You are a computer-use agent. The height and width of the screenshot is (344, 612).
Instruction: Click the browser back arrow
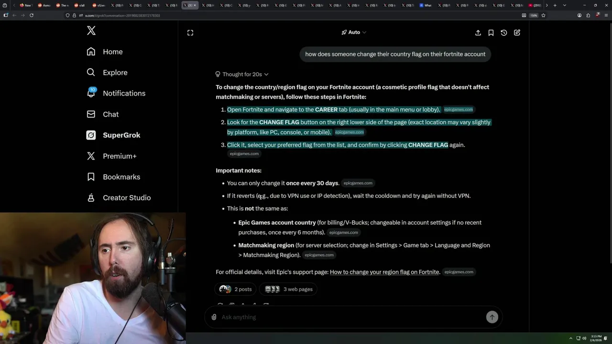point(14,15)
